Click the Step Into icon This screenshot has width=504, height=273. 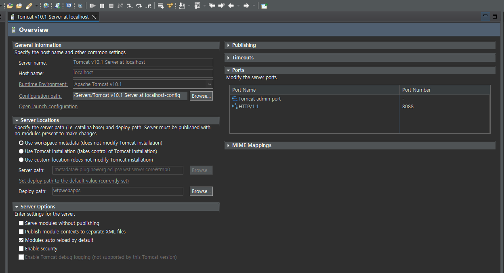coord(129,6)
